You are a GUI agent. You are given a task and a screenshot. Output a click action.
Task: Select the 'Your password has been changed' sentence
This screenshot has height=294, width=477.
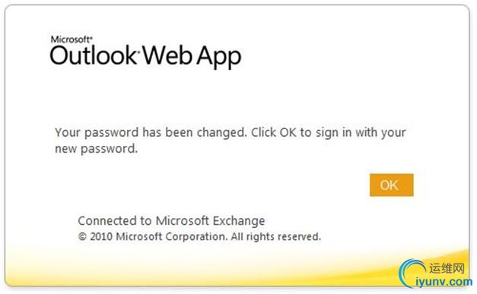click(x=151, y=133)
